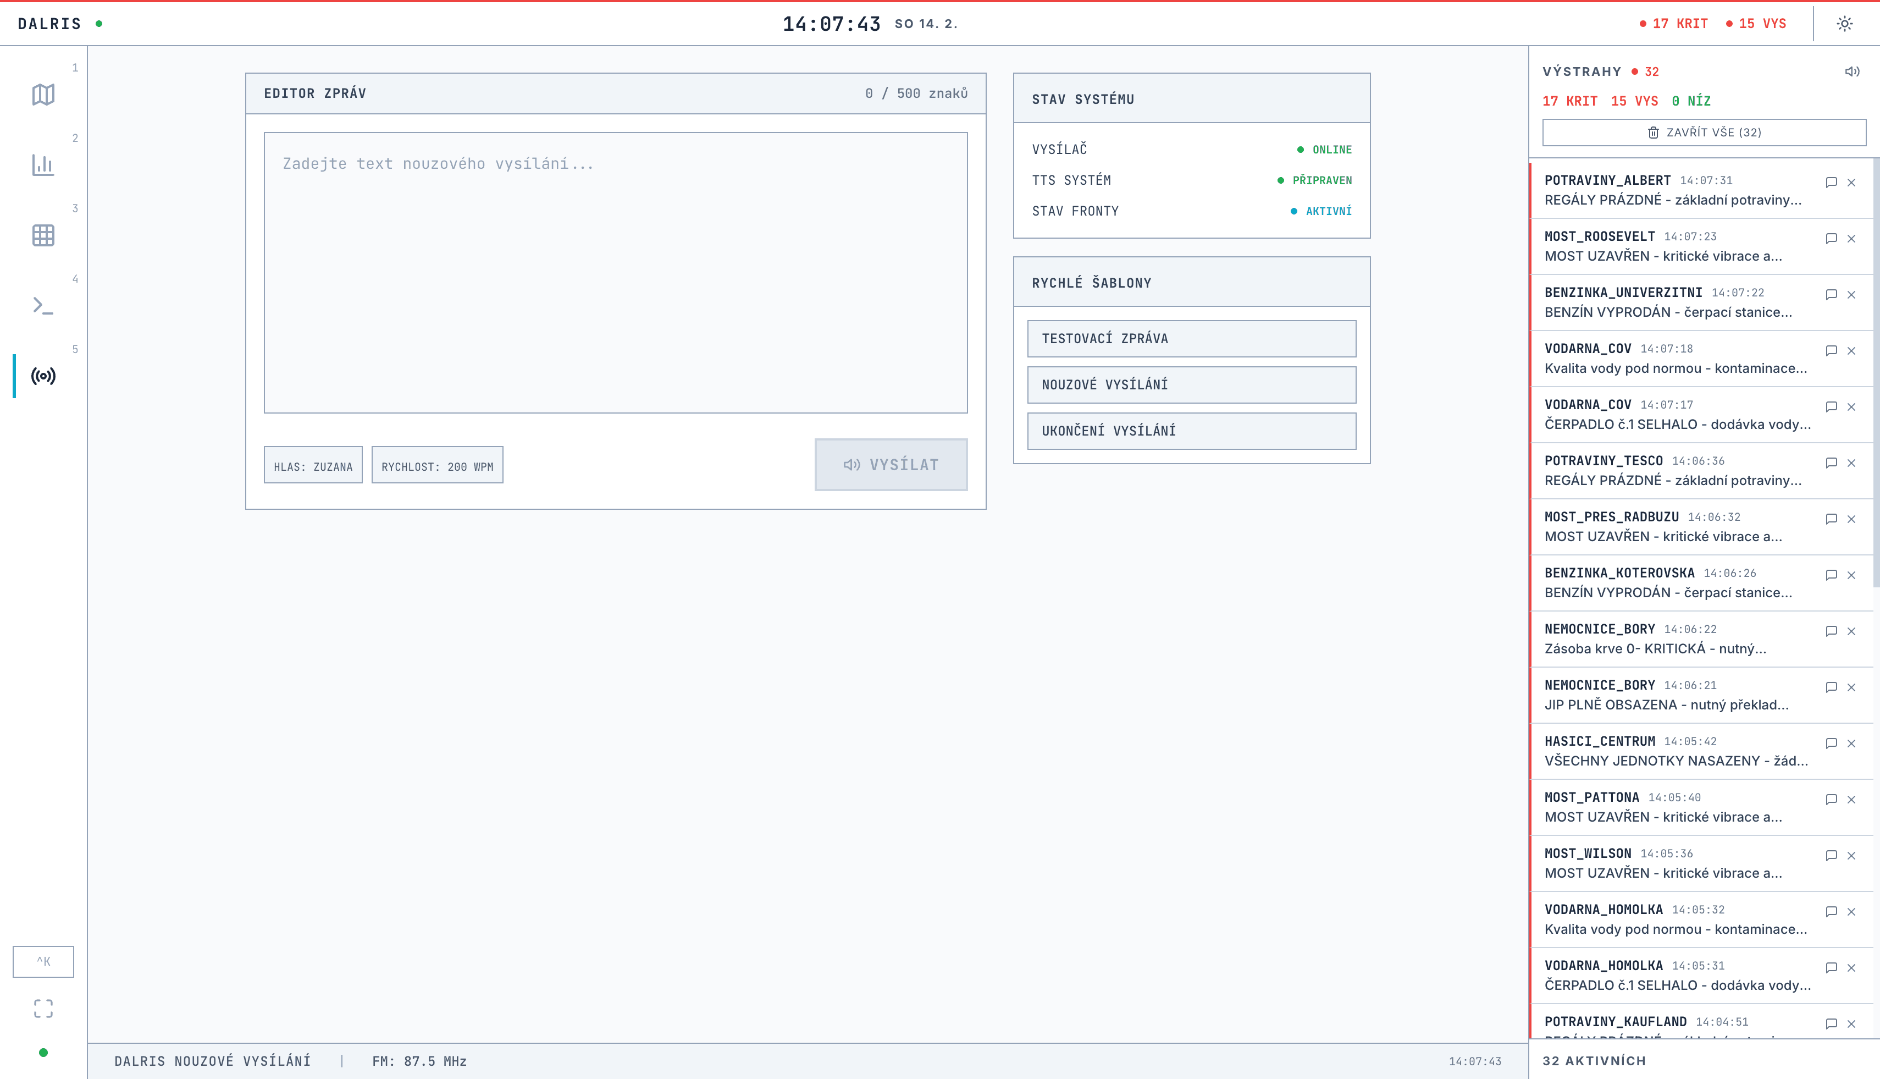Mute alert sounds speaker icon
1880x1079 pixels.
click(1852, 72)
